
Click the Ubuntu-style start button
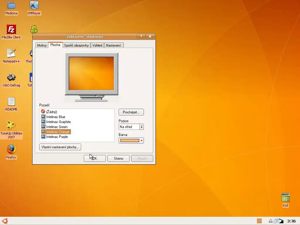pos(5,221)
